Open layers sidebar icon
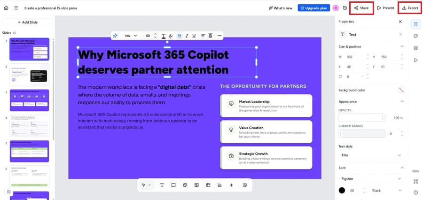 pyautogui.click(x=415, y=48)
